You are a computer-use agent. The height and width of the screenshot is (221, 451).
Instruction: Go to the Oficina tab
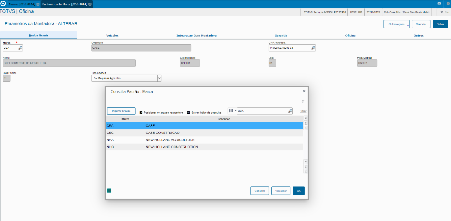pos(350,36)
